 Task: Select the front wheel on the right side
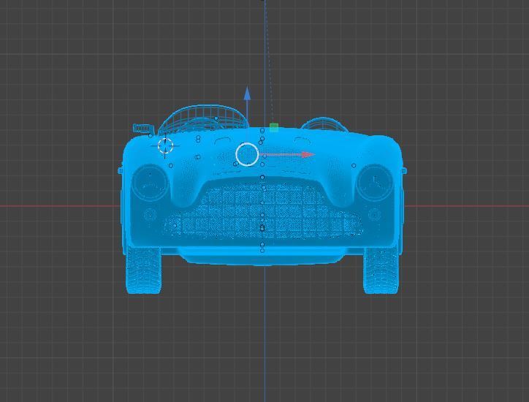click(x=381, y=270)
